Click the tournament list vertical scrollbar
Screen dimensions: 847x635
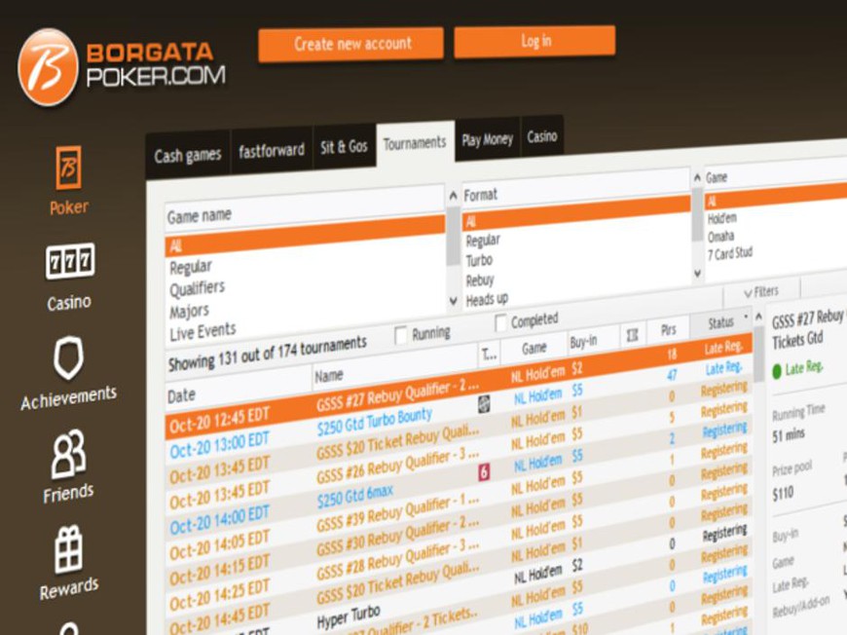point(758,354)
